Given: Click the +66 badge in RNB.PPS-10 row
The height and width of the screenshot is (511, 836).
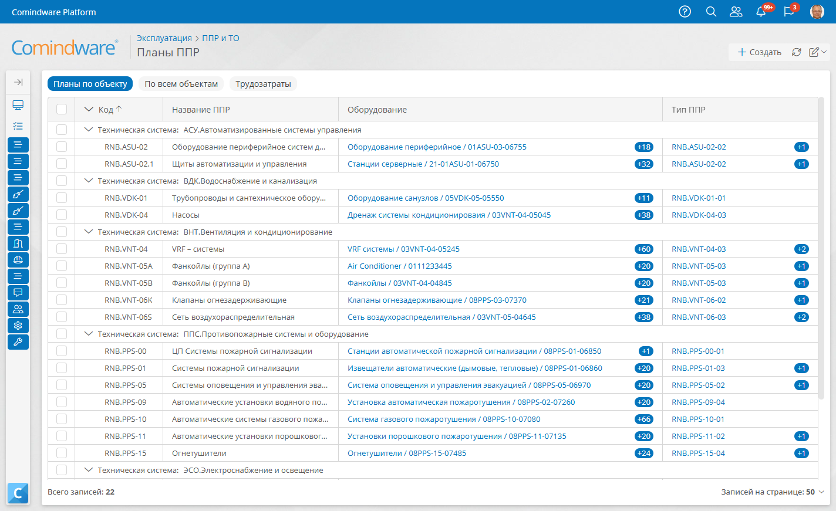Looking at the screenshot, I should tap(644, 419).
